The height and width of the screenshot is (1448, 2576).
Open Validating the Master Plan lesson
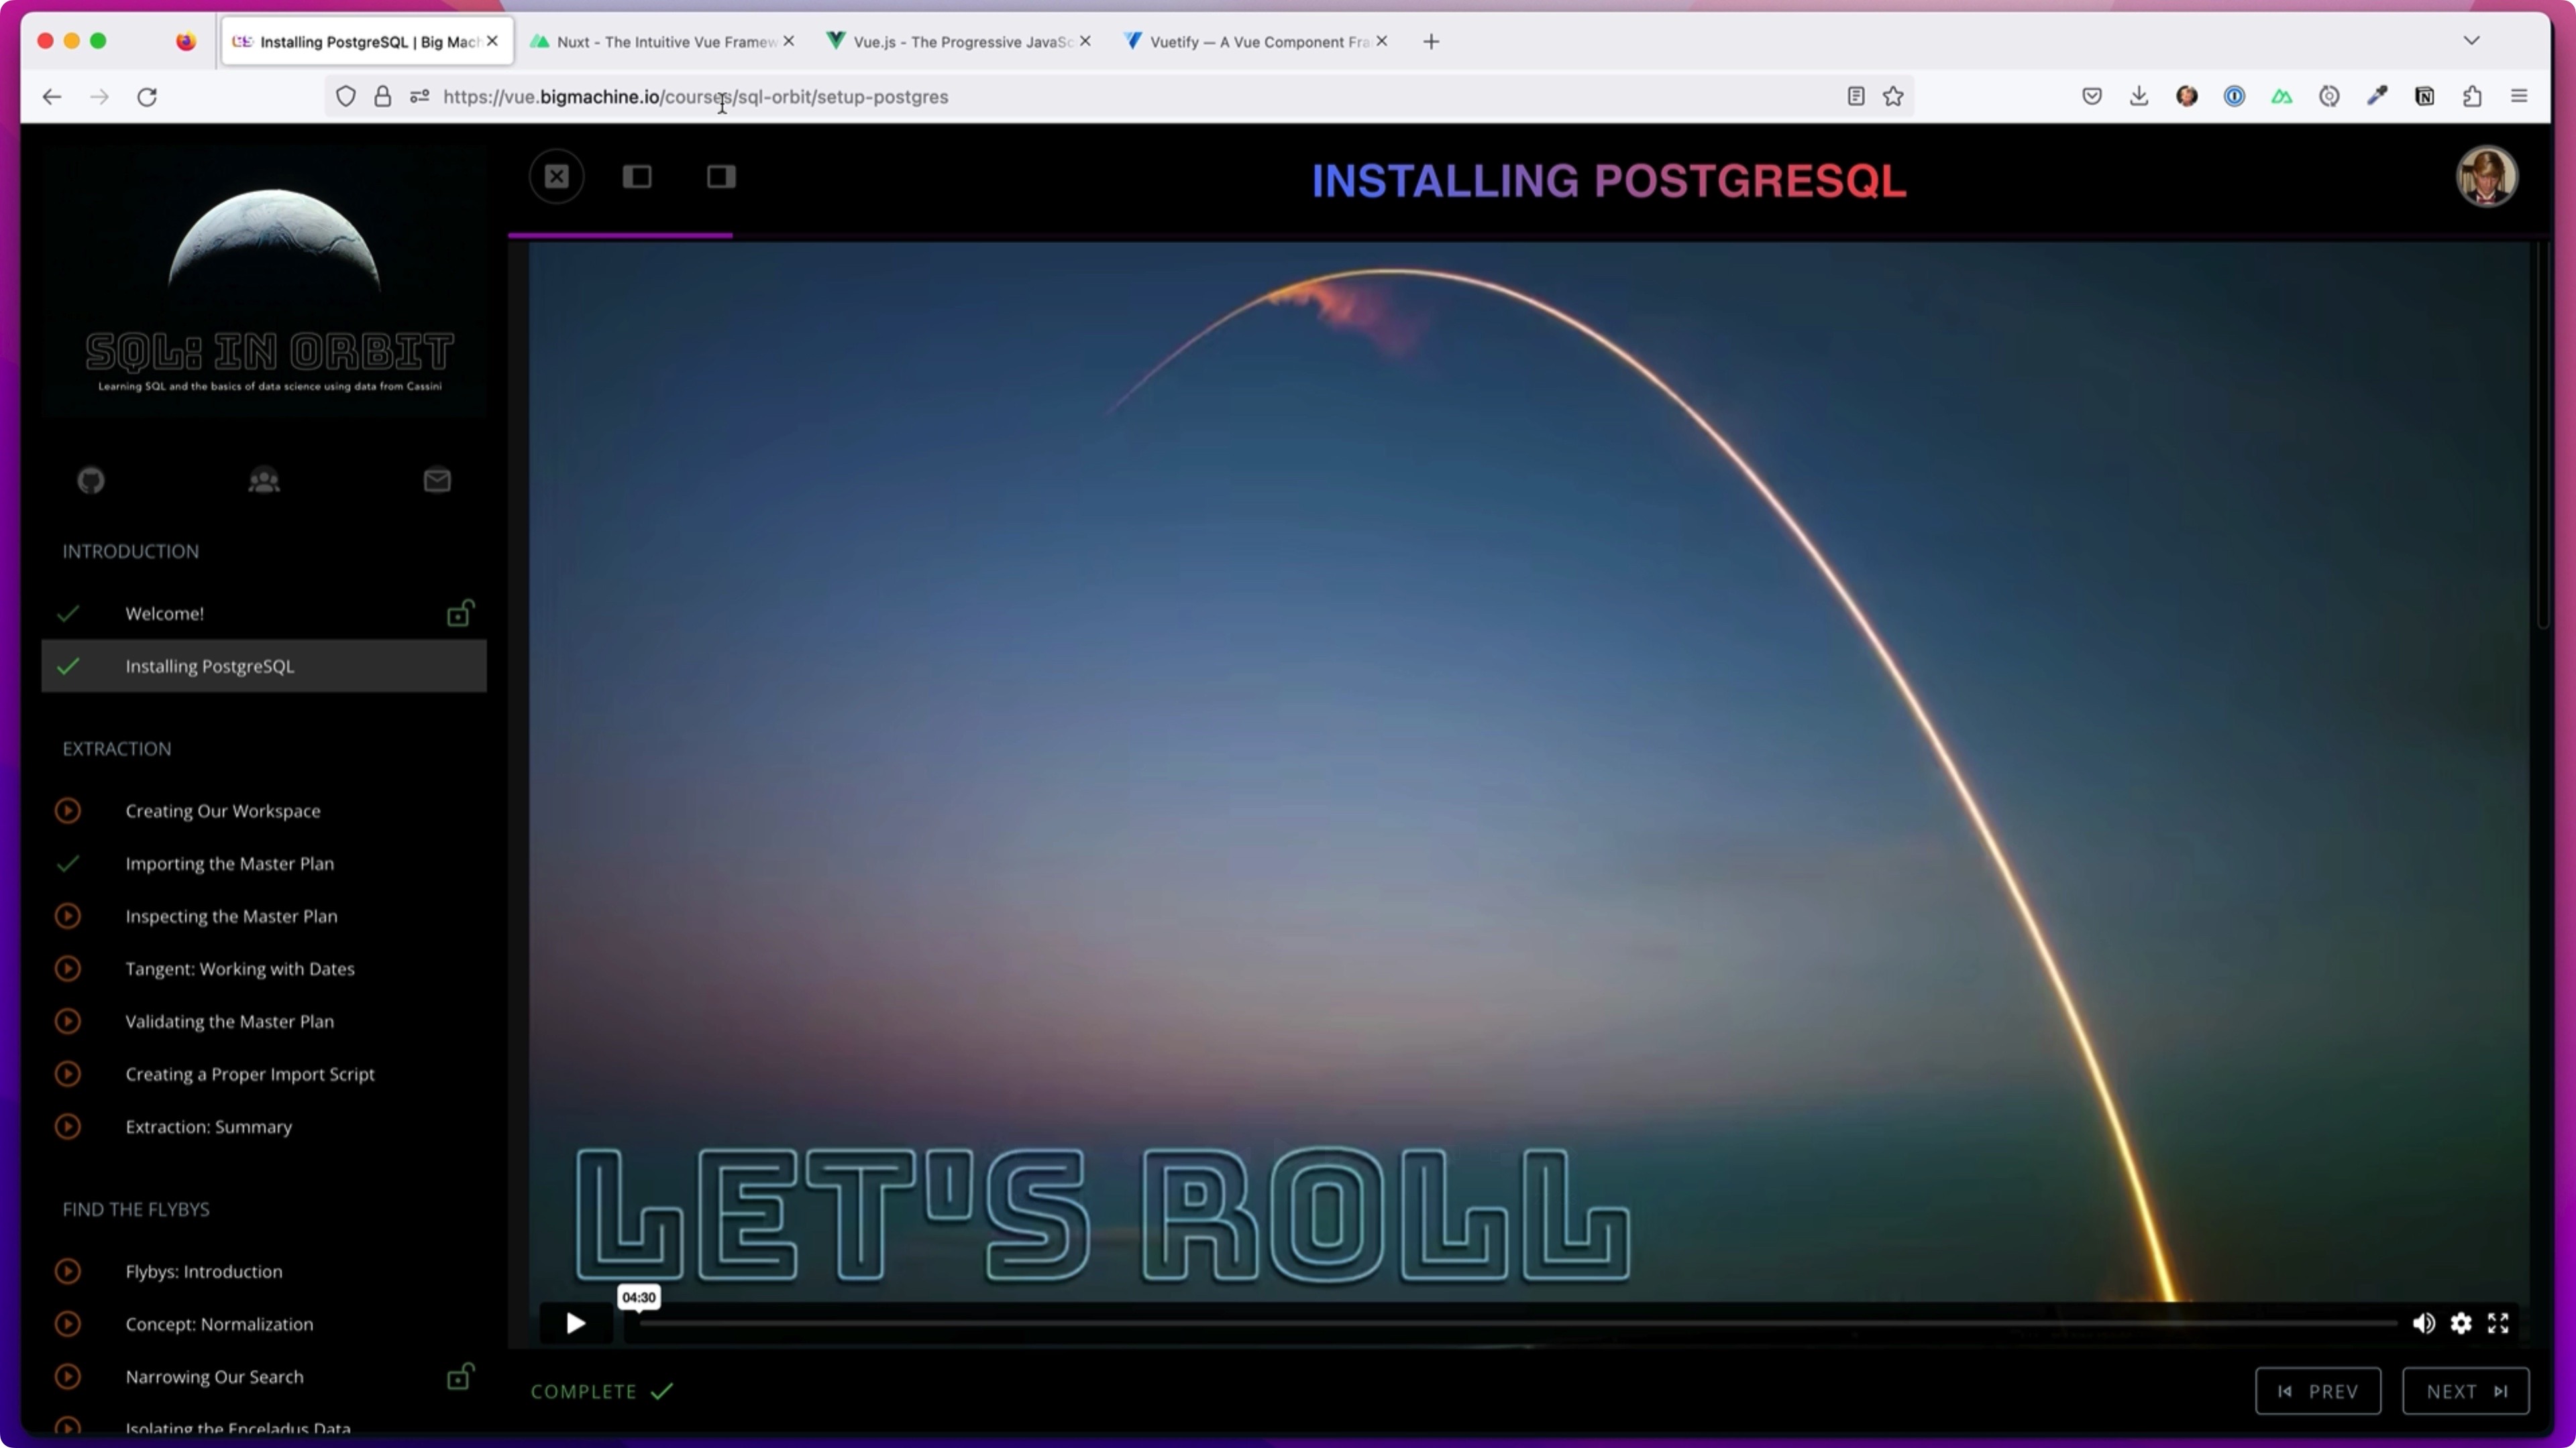pyautogui.click(x=264, y=1021)
